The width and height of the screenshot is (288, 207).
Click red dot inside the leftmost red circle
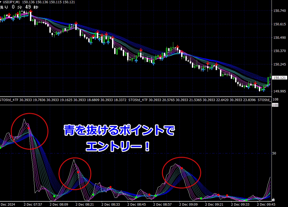(x=29, y=128)
